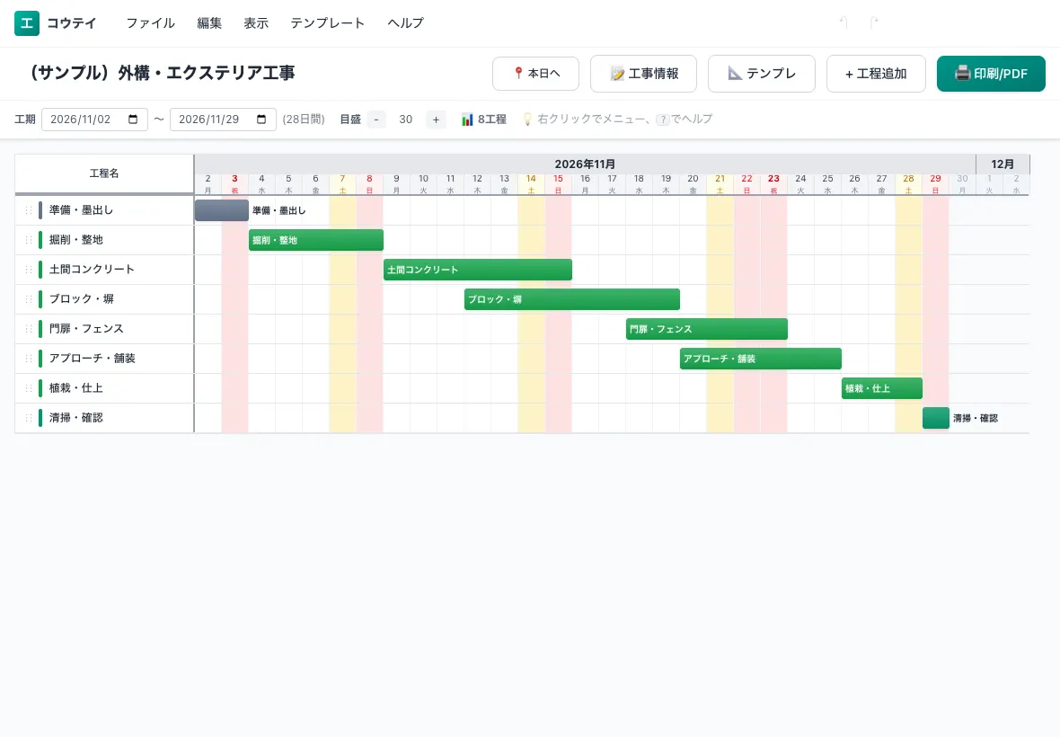The width and height of the screenshot is (1060, 737).
Task: Click holiday date 23 in header
Action: click(773, 183)
